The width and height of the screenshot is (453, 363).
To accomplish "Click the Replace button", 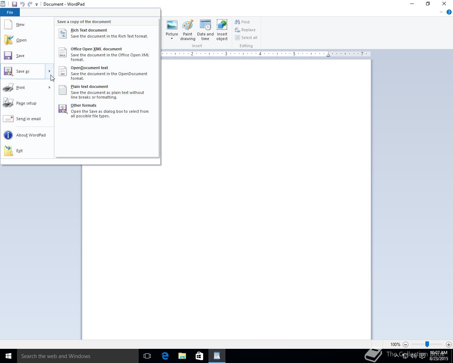I will pyautogui.click(x=245, y=30).
